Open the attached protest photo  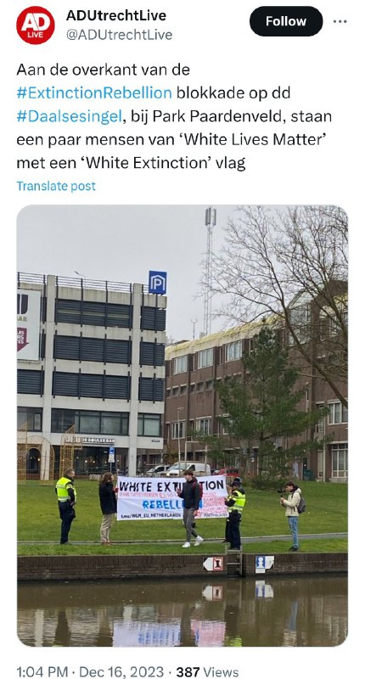point(182,426)
